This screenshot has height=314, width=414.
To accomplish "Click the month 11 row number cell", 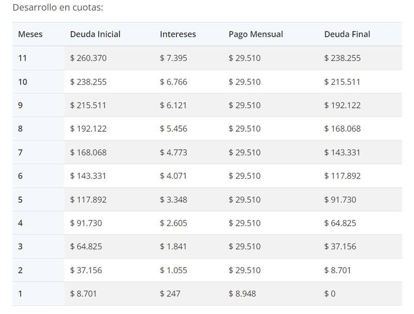I will pos(22,58).
